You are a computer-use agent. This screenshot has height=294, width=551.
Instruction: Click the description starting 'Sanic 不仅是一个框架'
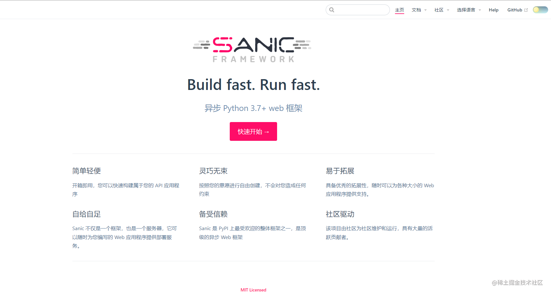(x=125, y=237)
